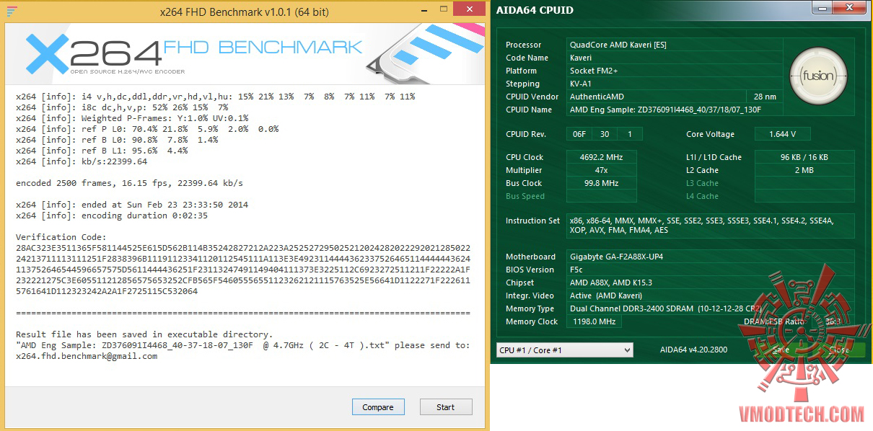Click the 'encoding duration 0:02:35' line
This screenshot has height=431, width=873.
click(x=113, y=215)
